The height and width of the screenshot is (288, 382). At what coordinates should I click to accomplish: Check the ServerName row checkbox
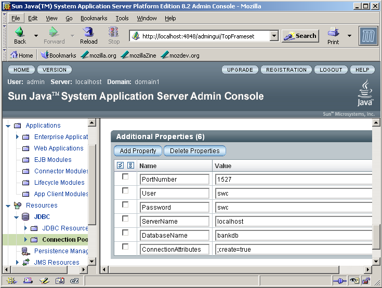click(x=125, y=218)
